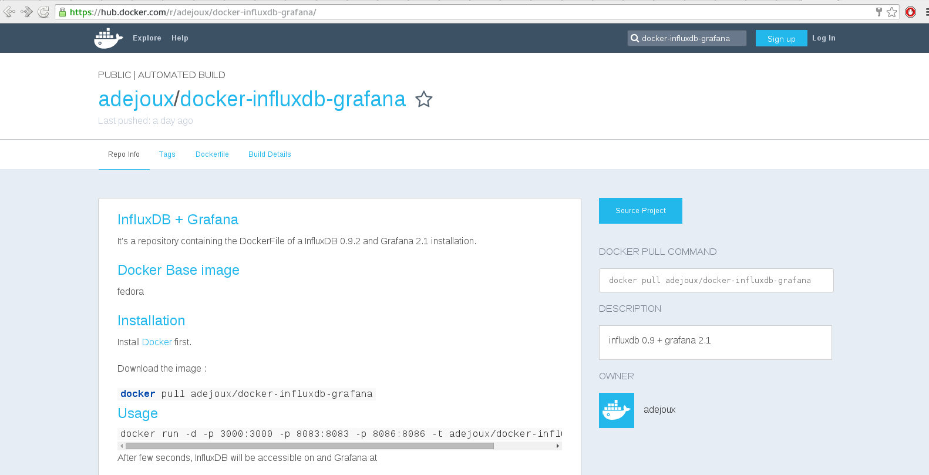Image resolution: width=929 pixels, height=475 pixels.
Task: Open the red ad-blocker extension icon
Action: (x=911, y=12)
